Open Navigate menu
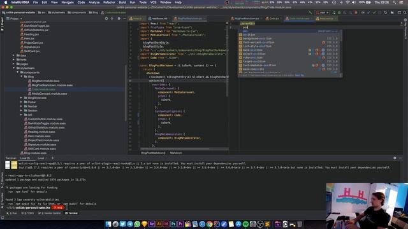 tap(68, 3)
